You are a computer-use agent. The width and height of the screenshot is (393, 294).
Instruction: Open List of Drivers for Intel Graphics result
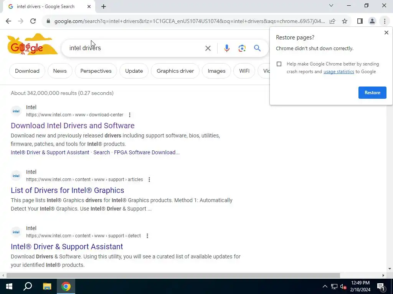pyautogui.click(x=68, y=190)
